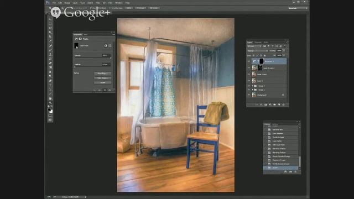Create new adjustment layer icon in Layers panel
The image size is (354, 199).
(270, 104)
